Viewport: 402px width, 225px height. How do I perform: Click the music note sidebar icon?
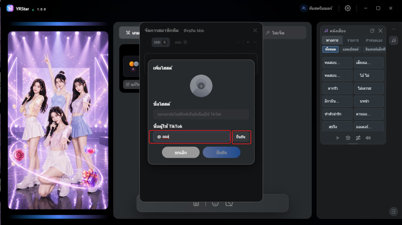(394, 40)
